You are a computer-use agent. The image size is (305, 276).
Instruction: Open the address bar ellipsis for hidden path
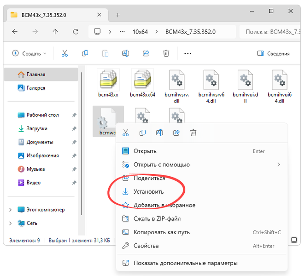122,31
